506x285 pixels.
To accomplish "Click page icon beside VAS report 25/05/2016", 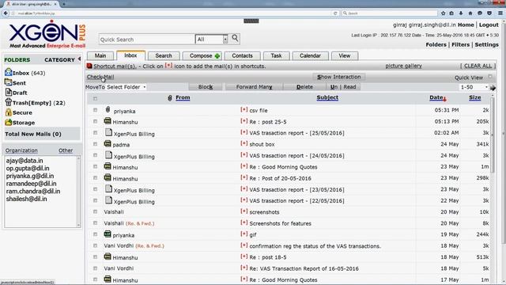I will coord(109,132).
